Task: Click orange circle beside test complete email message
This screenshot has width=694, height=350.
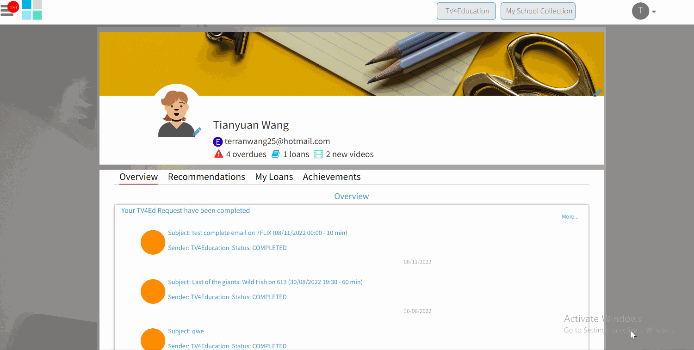Action: pos(153,242)
